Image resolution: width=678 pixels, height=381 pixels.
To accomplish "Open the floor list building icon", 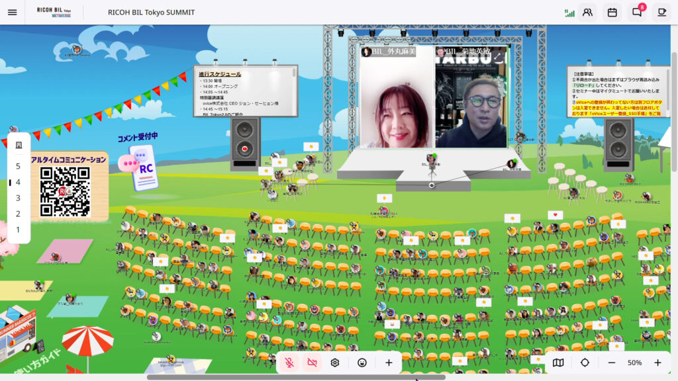I will [x=18, y=145].
